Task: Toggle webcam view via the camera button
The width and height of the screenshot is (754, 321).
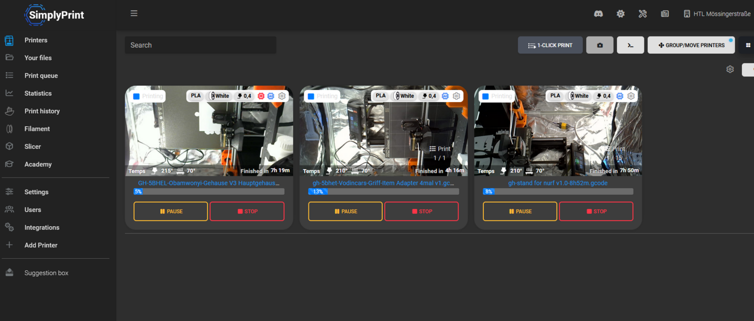Action: (x=600, y=46)
